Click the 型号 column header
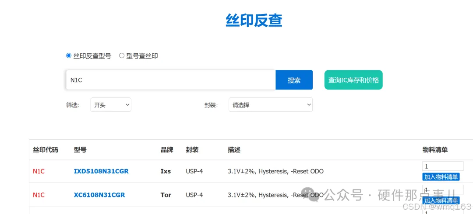This screenshot has height=214, width=473. coord(80,150)
